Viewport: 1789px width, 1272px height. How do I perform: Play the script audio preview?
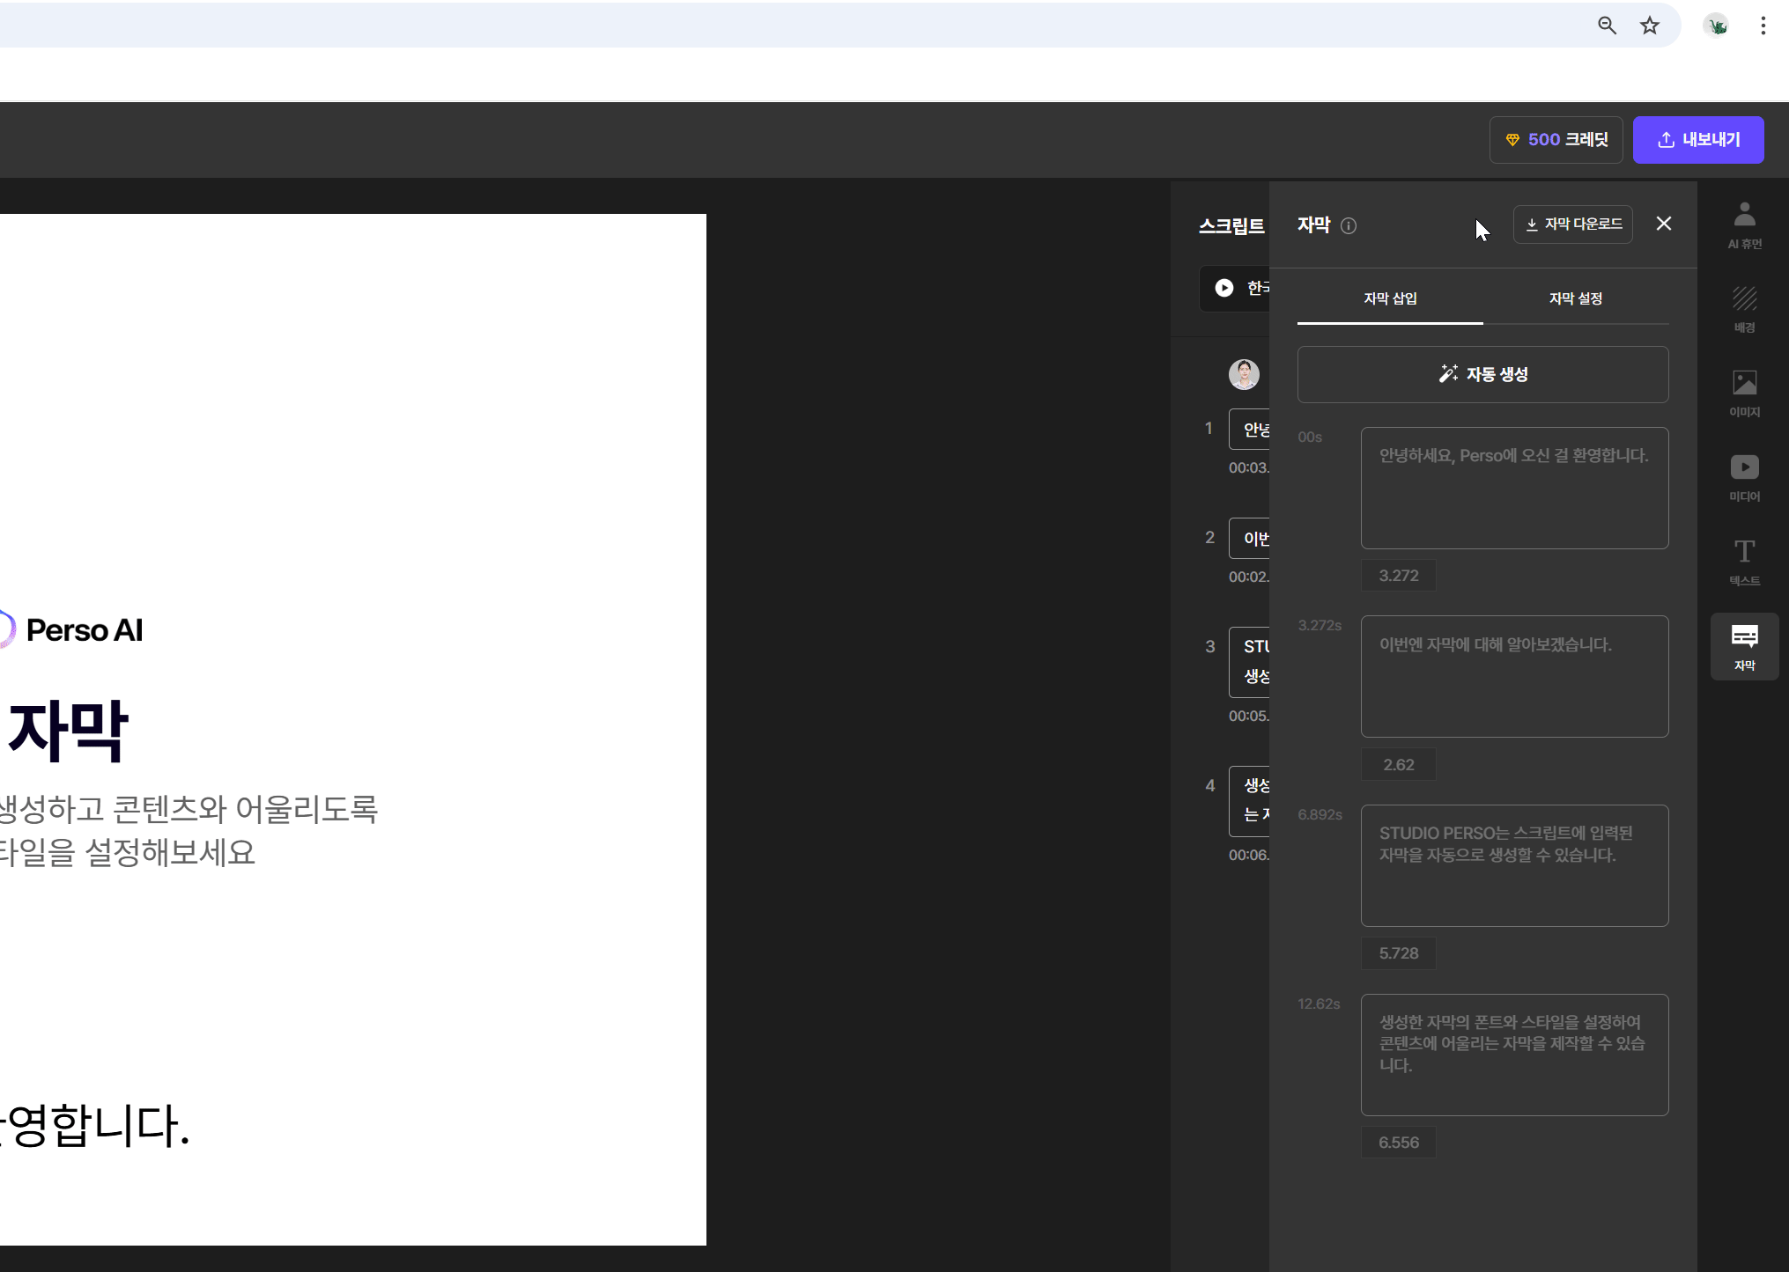(1224, 288)
